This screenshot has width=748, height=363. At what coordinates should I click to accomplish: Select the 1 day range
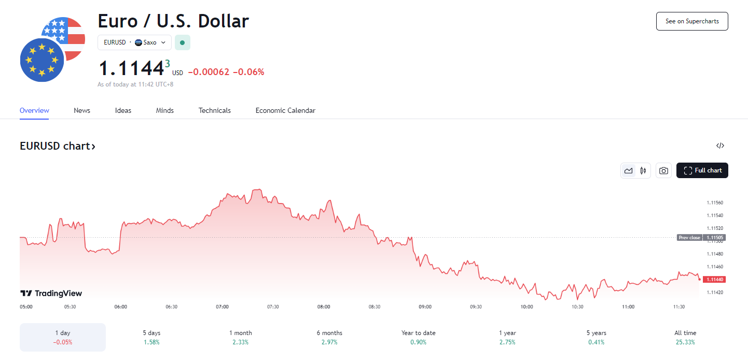[x=63, y=337]
